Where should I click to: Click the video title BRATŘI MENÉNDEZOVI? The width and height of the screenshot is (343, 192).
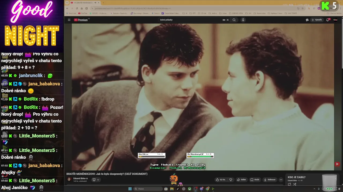pyautogui.click(x=107, y=174)
